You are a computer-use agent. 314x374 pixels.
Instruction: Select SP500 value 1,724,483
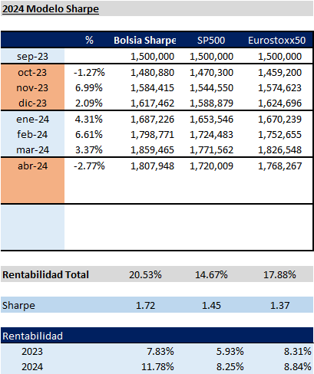coord(211,135)
